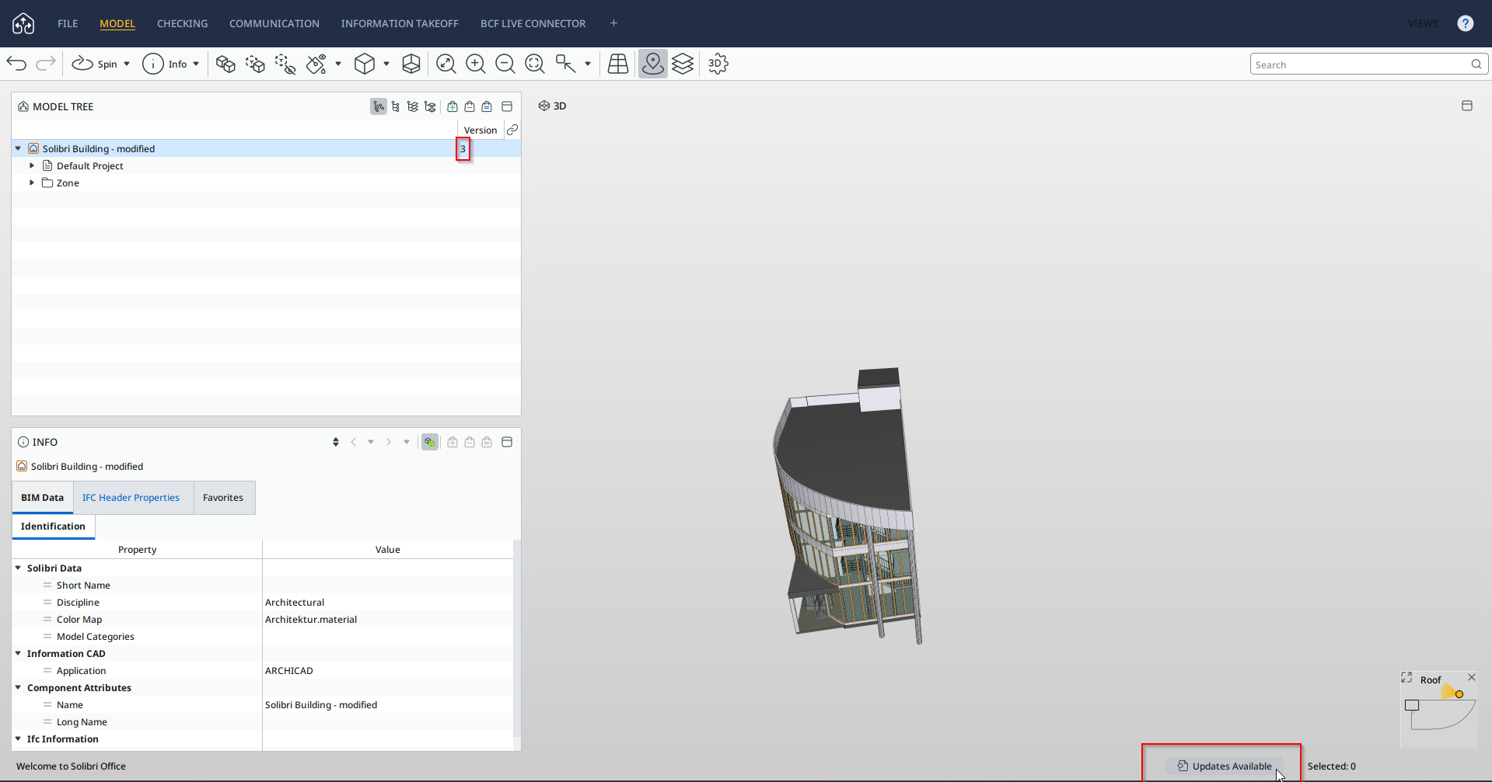Click the pointer selection tool icon

coord(566,64)
